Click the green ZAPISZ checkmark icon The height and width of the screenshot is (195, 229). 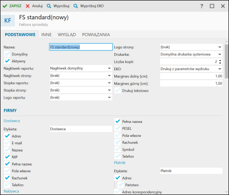[x=5, y=6]
